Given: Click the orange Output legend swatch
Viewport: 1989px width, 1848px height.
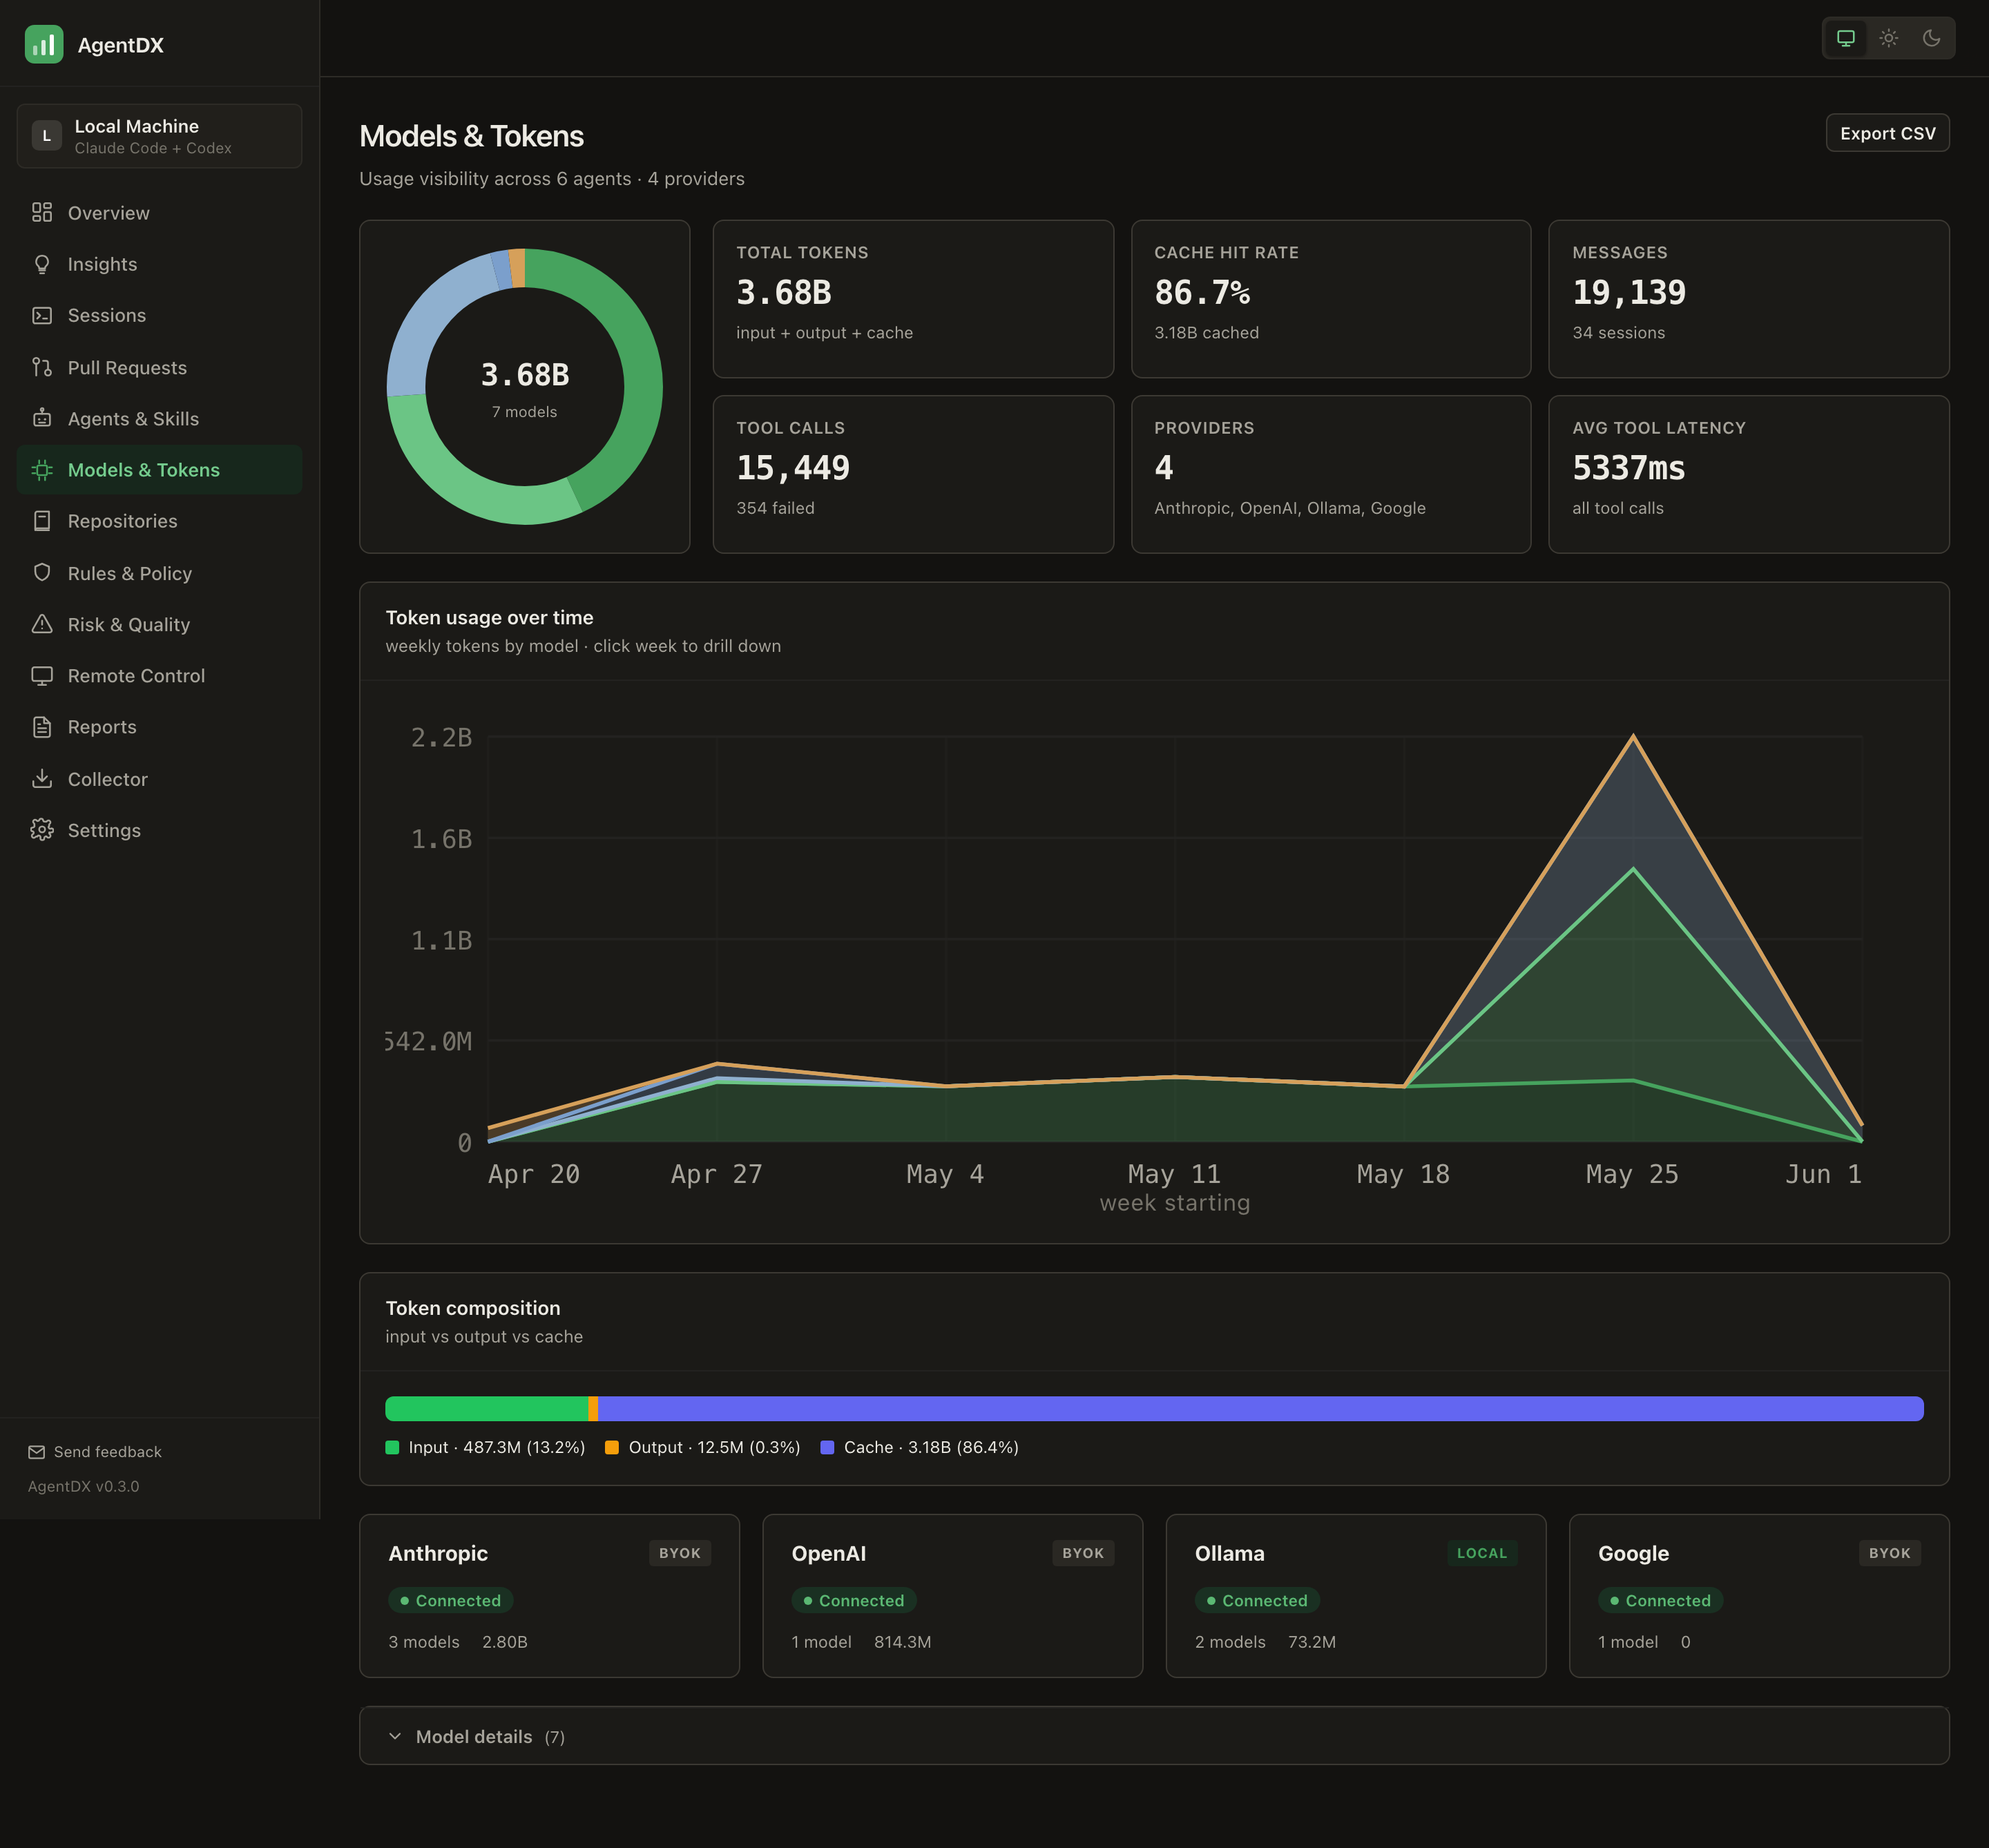Looking at the screenshot, I should (x=612, y=1447).
